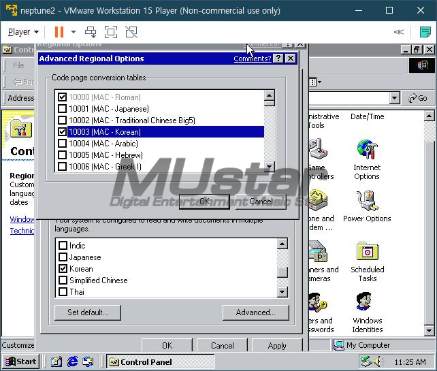The image size is (437, 371).
Task: Expand the Control Panel address bar dropdown
Action: pos(394,98)
